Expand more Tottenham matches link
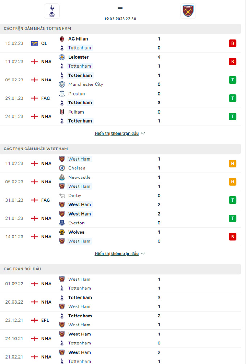 (116, 134)
